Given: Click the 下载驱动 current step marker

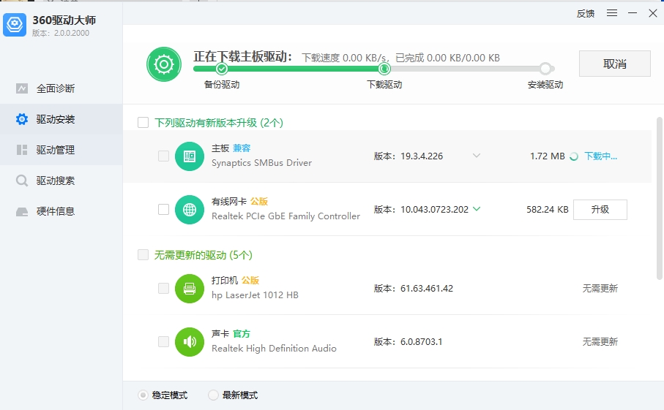Looking at the screenshot, I should pos(384,69).
